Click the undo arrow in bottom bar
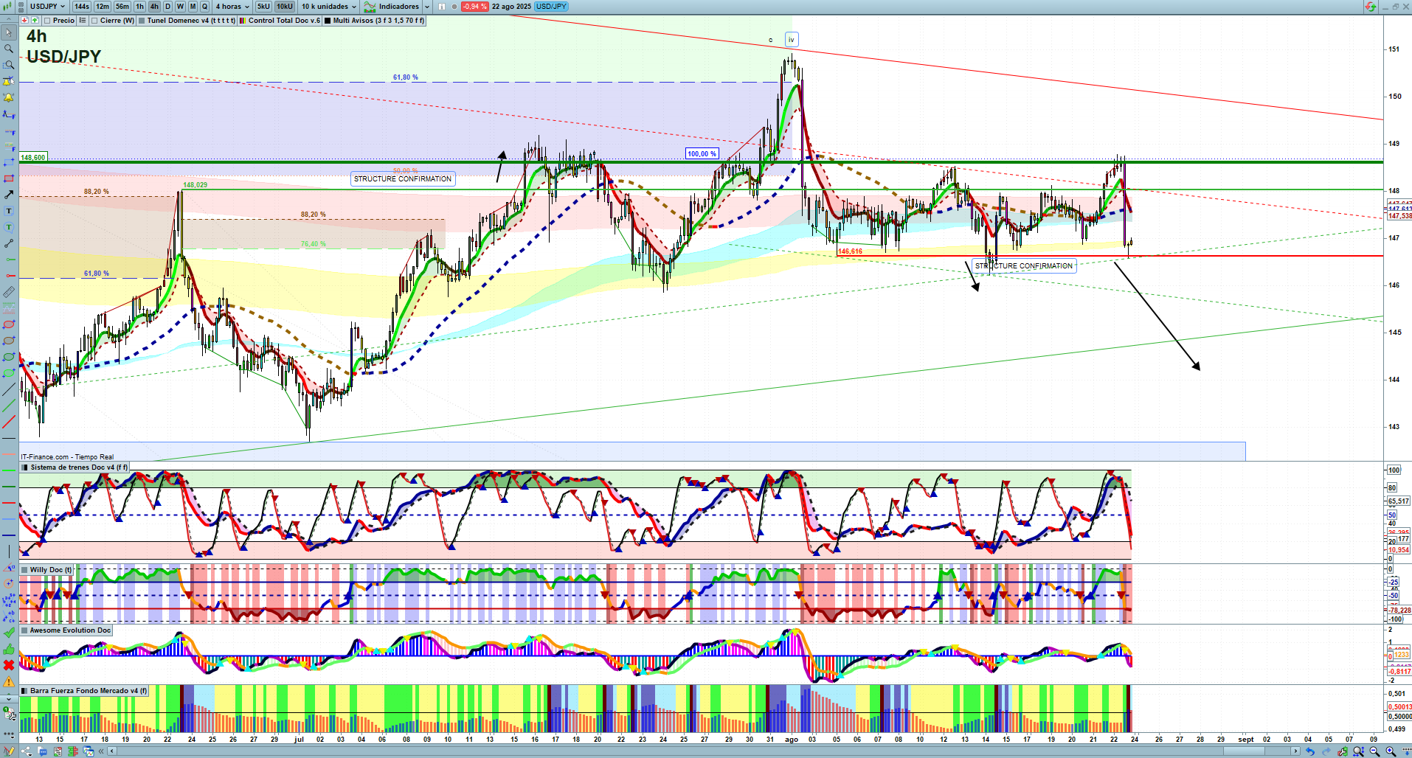Screen dimensions: 1412x758 (x=1310, y=751)
